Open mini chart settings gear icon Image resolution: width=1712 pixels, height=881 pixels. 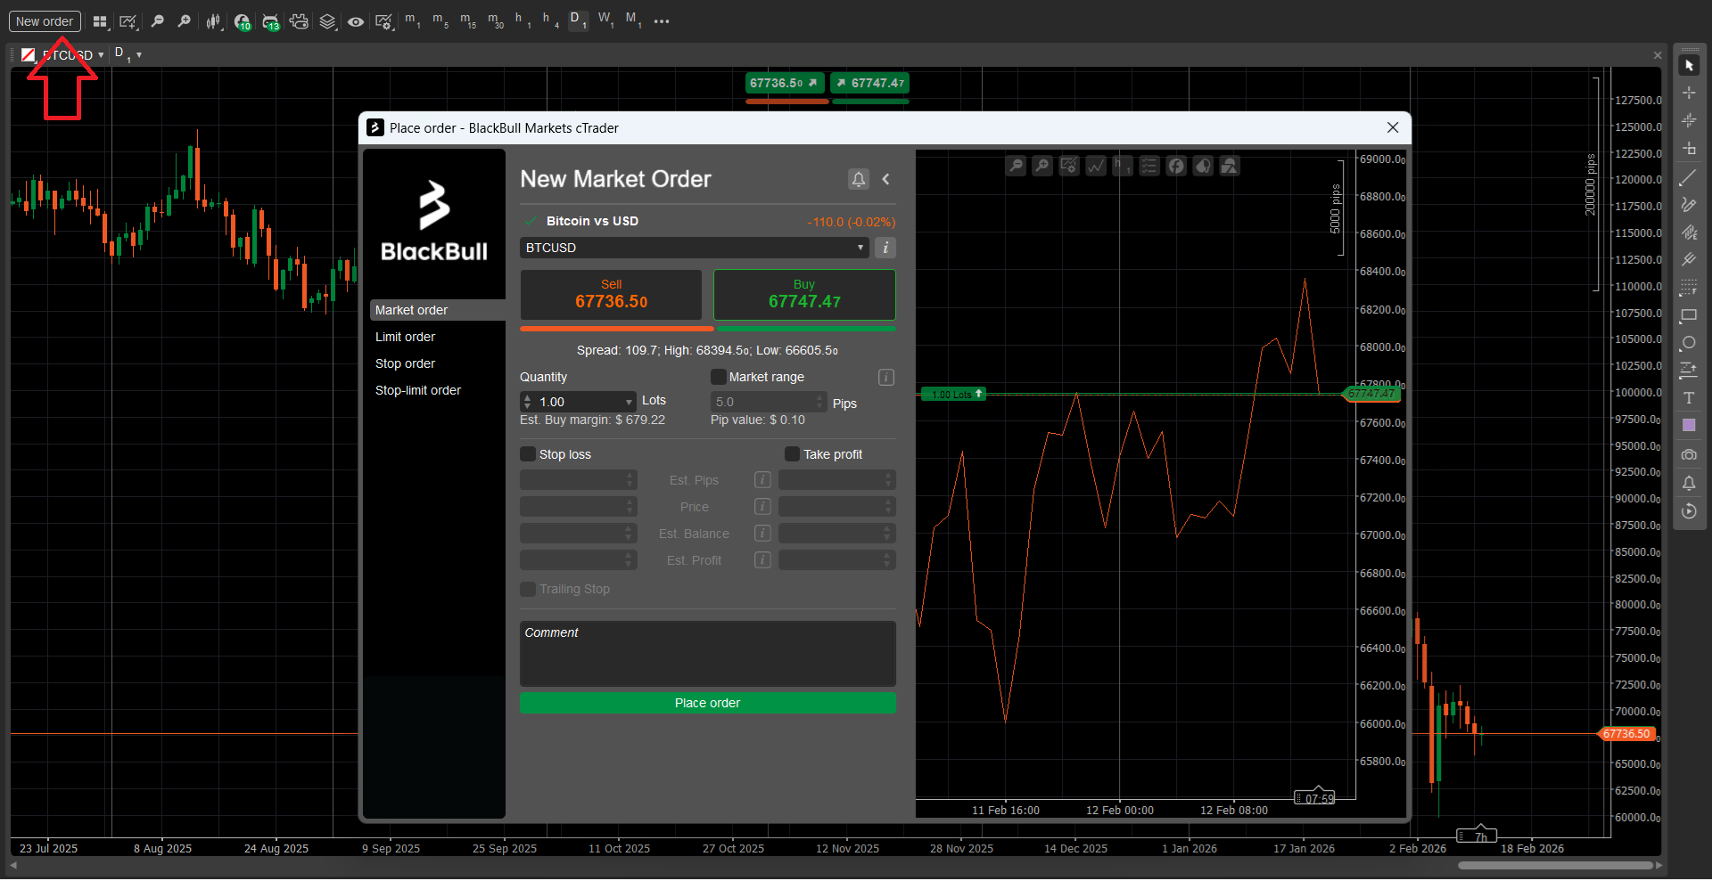1069,166
